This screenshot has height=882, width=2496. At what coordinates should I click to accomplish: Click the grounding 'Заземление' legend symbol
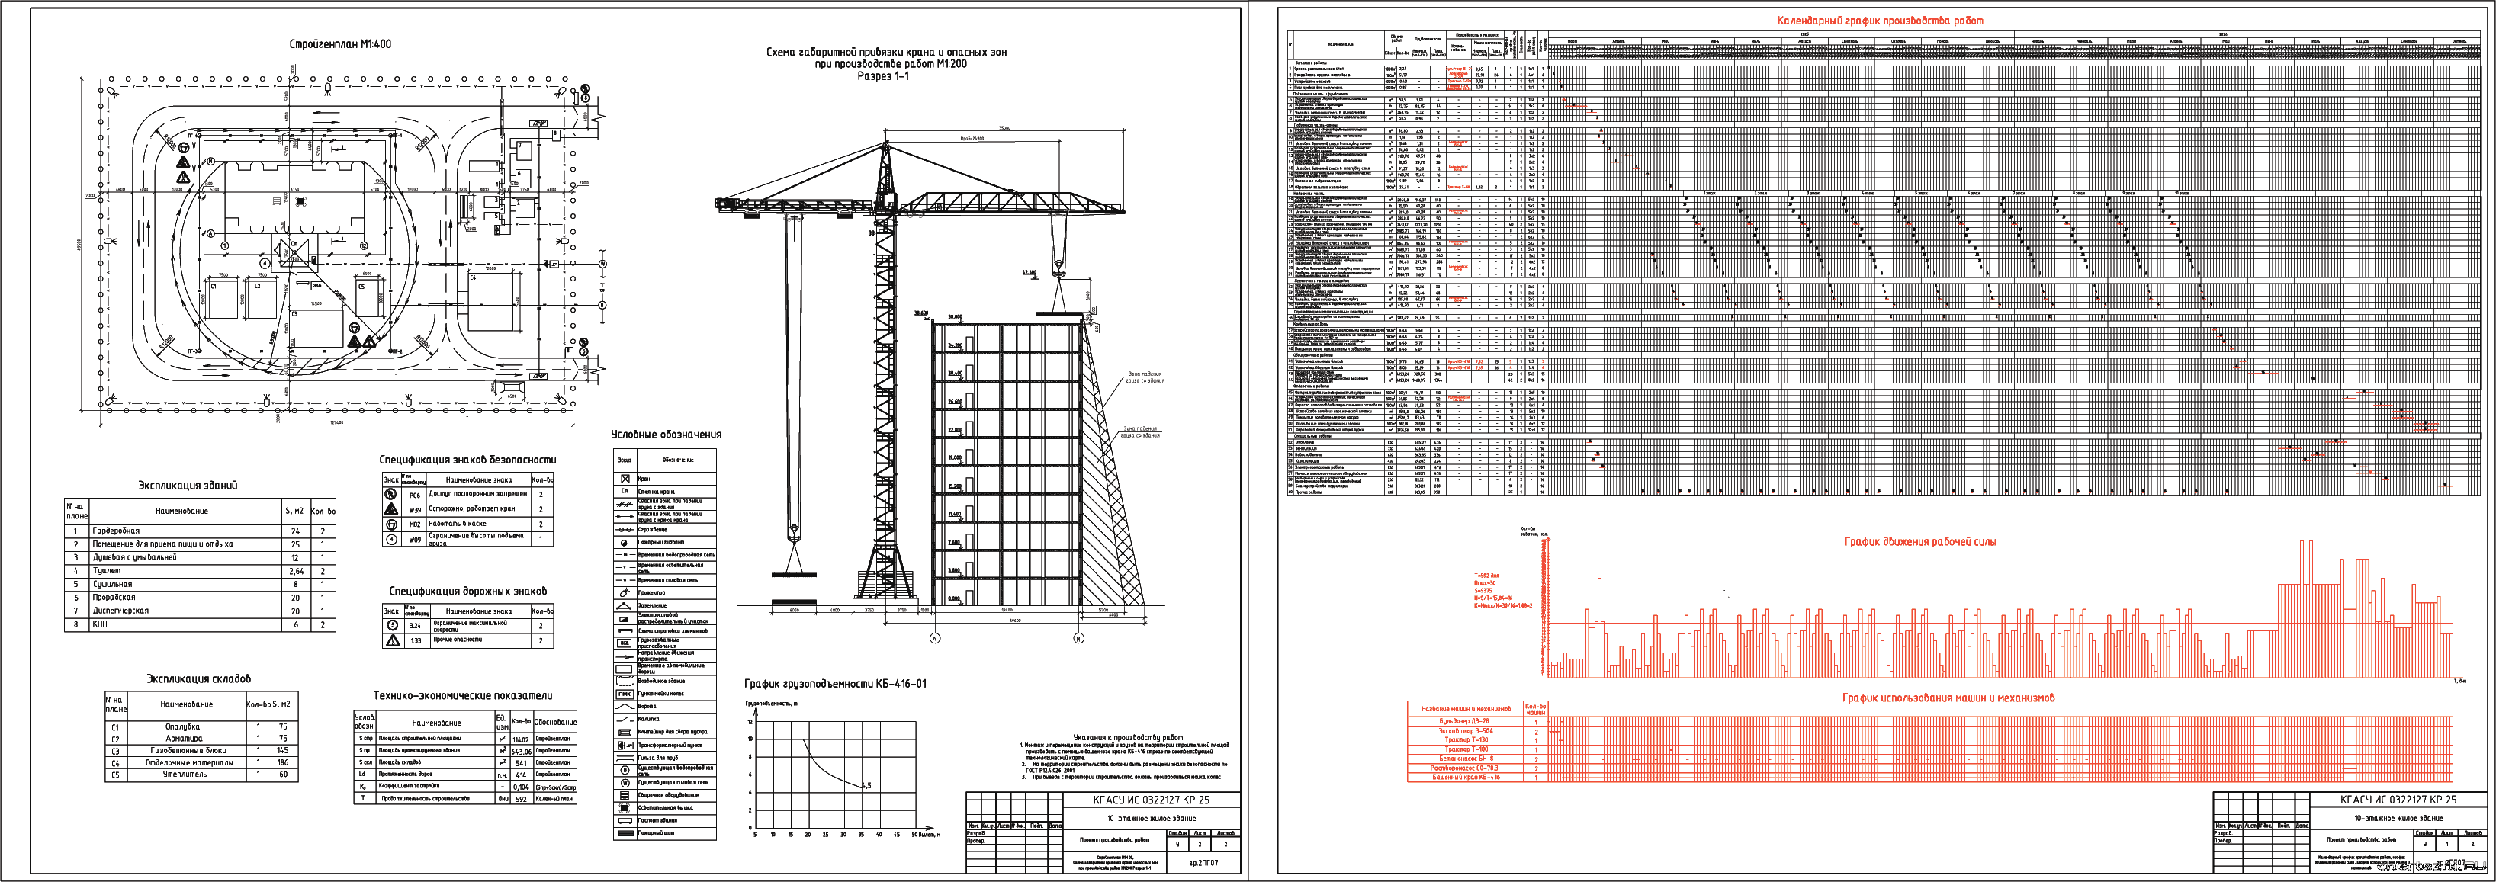pyautogui.click(x=625, y=605)
